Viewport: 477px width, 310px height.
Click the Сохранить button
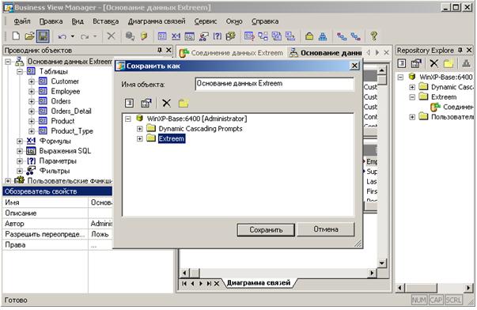pyautogui.click(x=266, y=230)
